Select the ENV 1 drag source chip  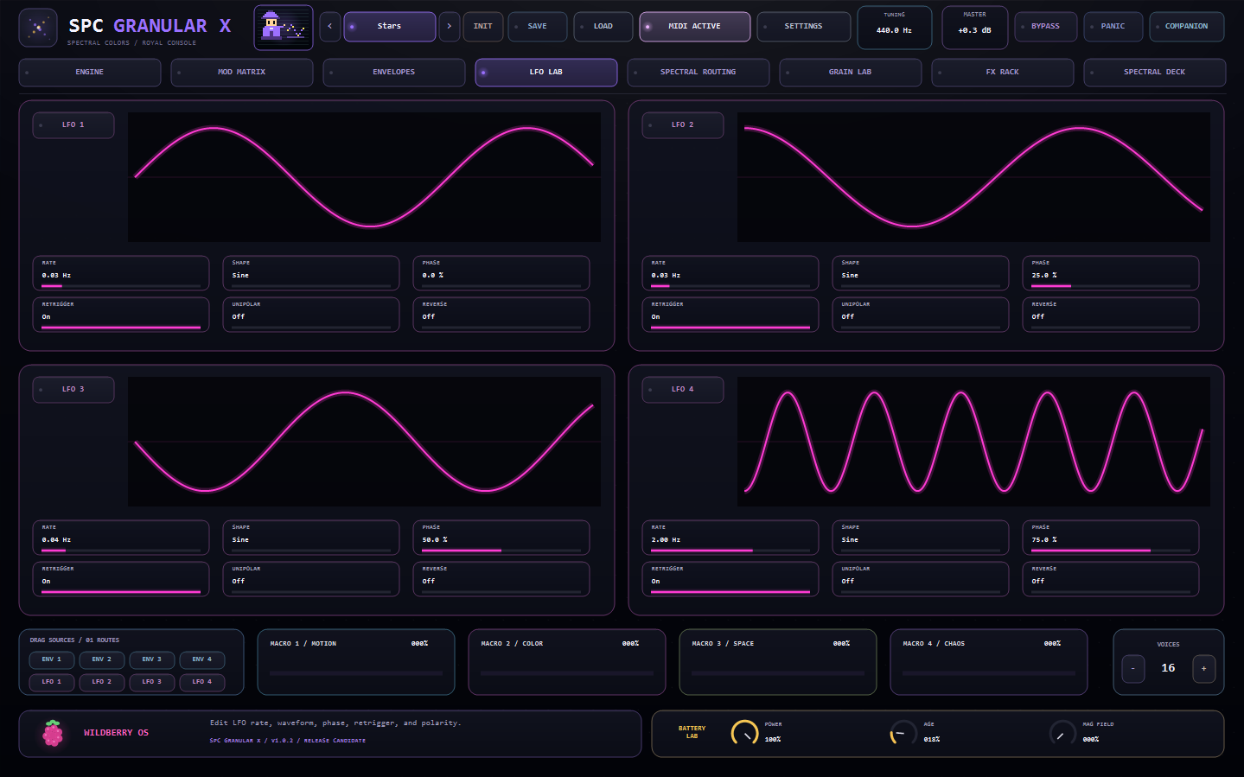(x=52, y=659)
